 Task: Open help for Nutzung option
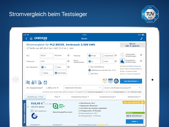click(116, 55)
